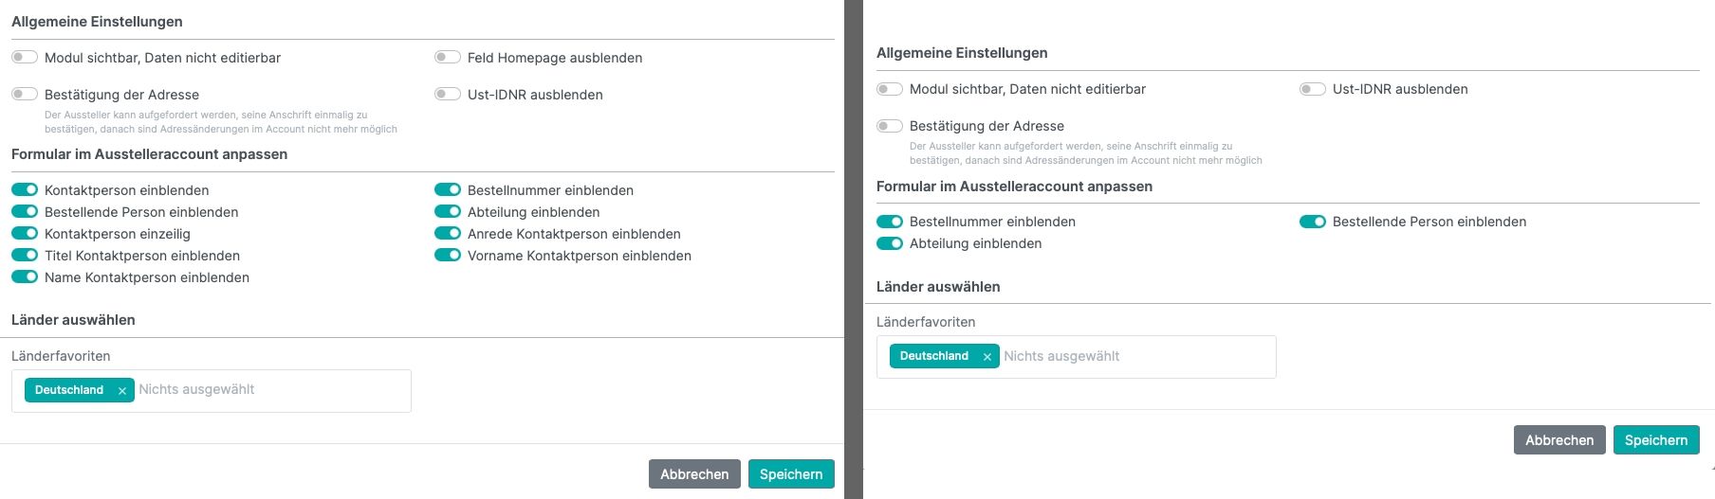Disable Kontaktperson einblenden toggle
The height and width of the screenshot is (499, 1715).
click(x=25, y=190)
